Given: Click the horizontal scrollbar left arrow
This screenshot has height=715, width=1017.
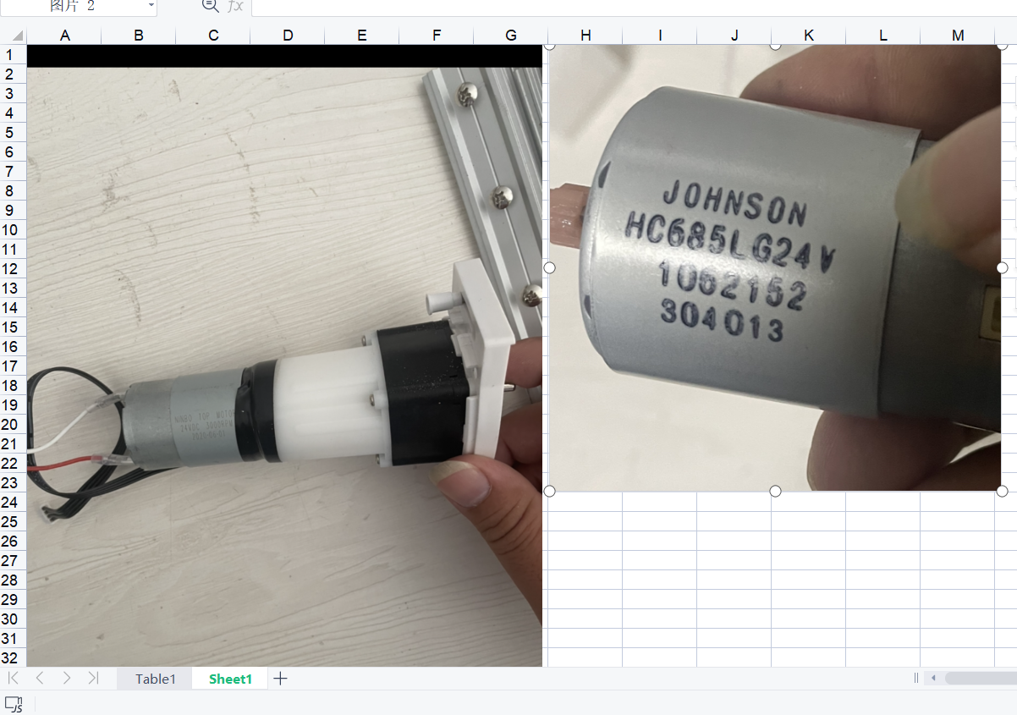Looking at the screenshot, I should click(x=933, y=678).
